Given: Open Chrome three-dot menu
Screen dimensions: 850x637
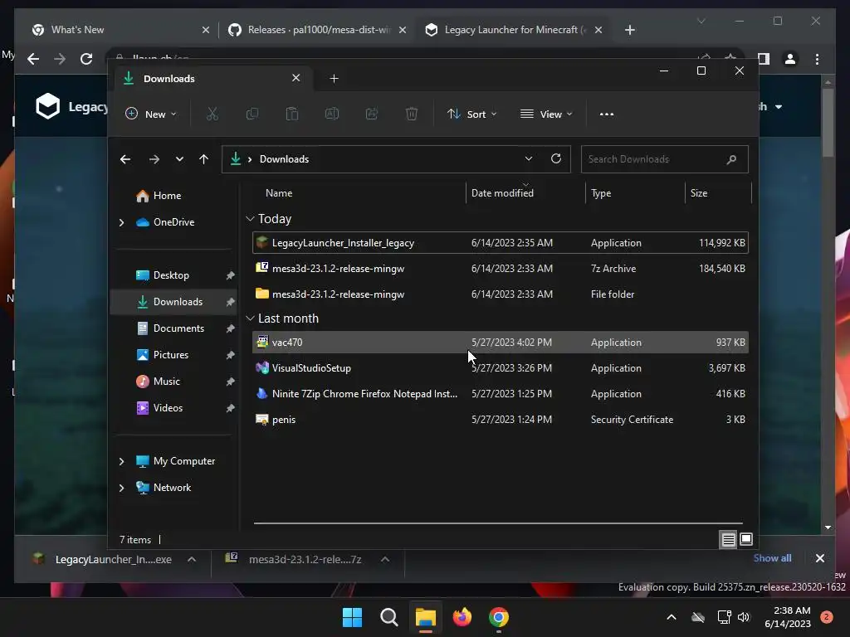Looking at the screenshot, I should [817, 59].
